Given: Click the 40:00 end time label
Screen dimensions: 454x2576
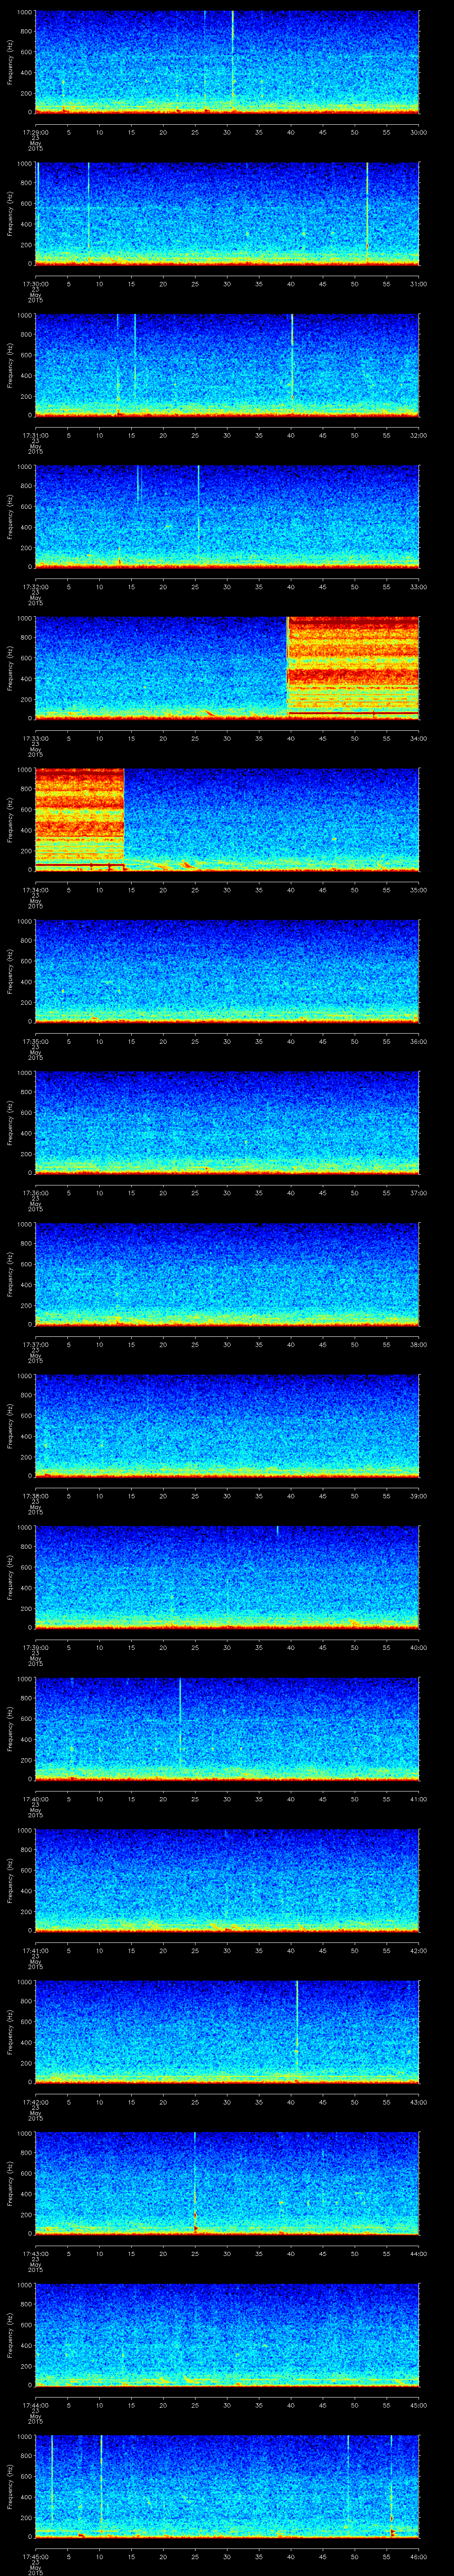Looking at the screenshot, I should (419, 1647).
